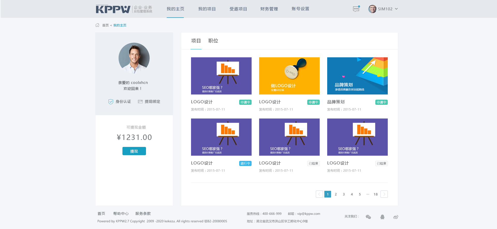Open the yellow 做LOGO设计 project thumbnail
The height and width of the screenshot is (229, 497).
point(289,76)
